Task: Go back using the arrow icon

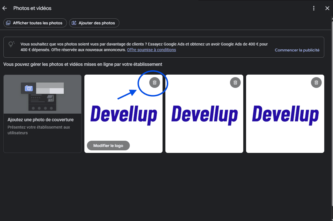Action: point(5,8)
